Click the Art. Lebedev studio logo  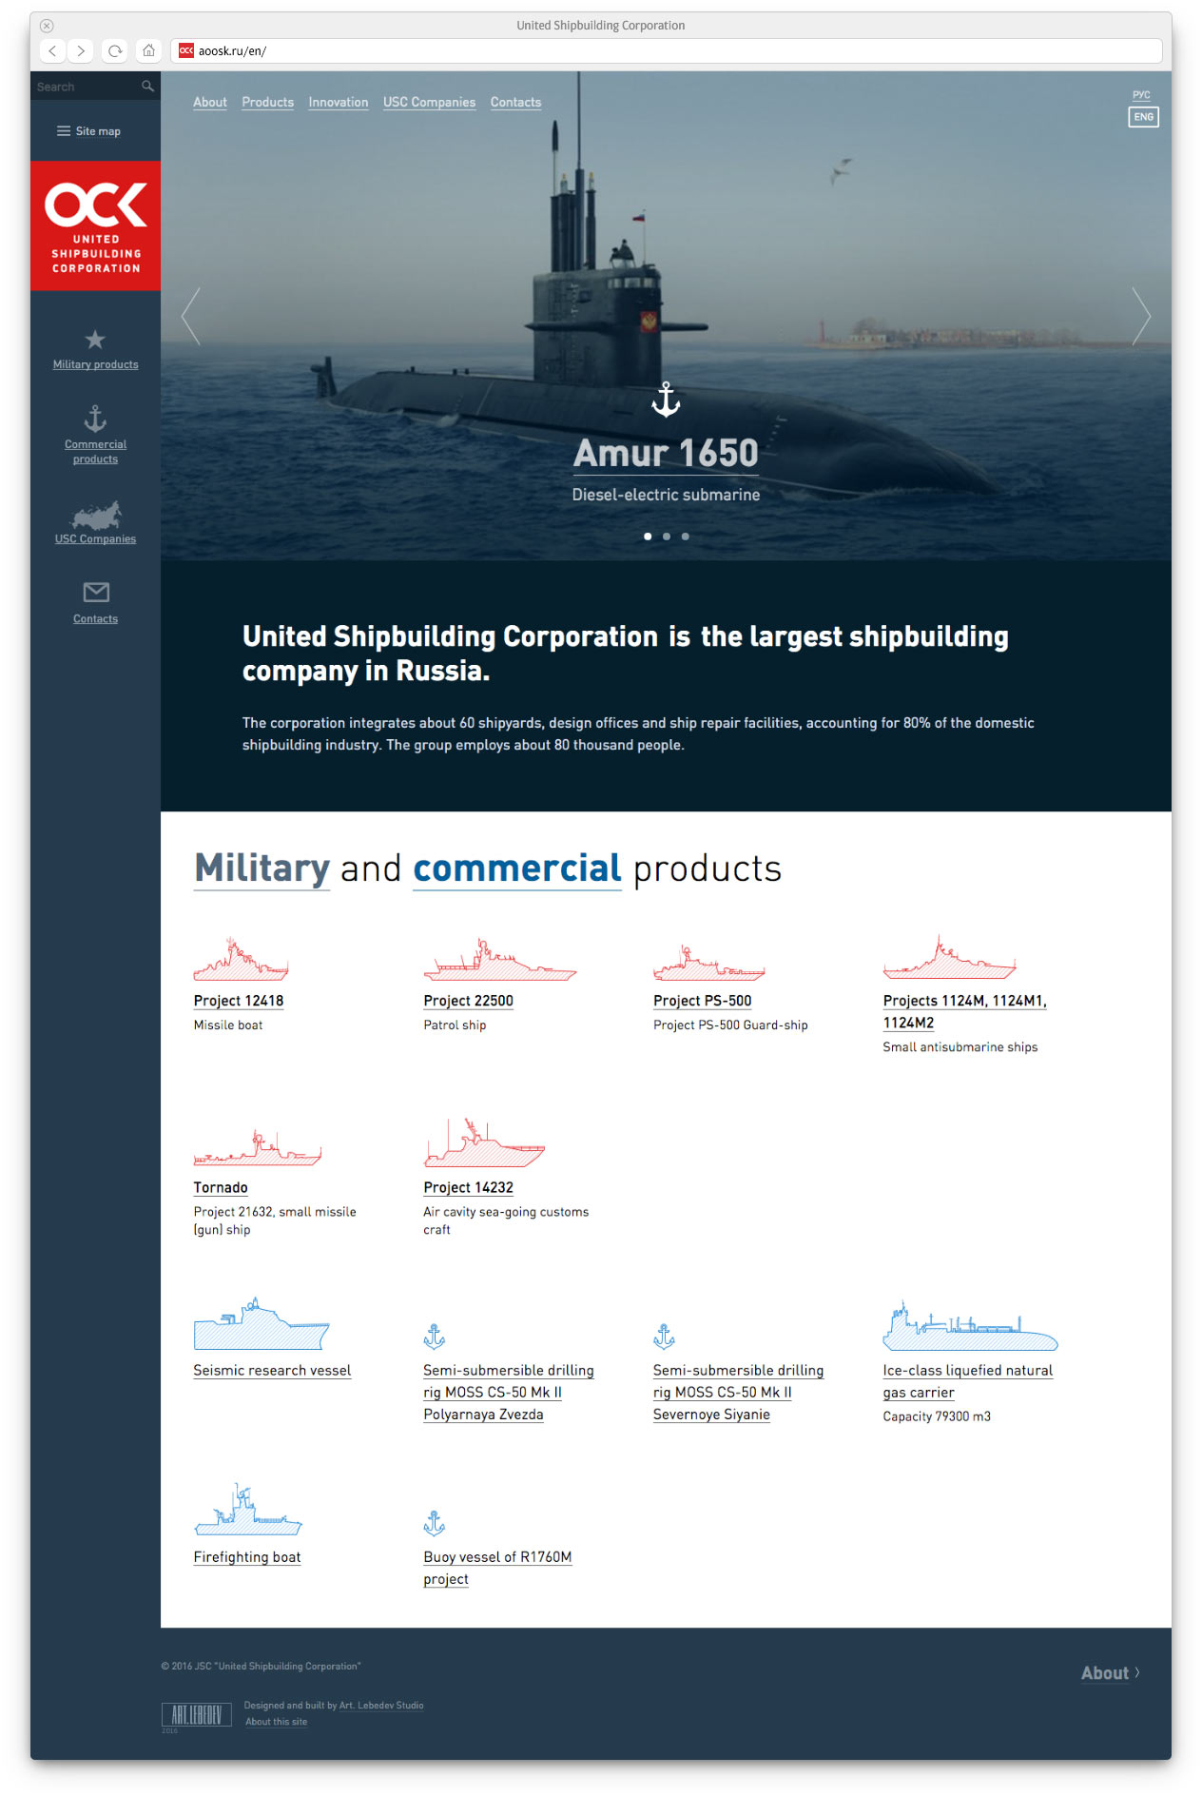click(x=197, y=1714)
